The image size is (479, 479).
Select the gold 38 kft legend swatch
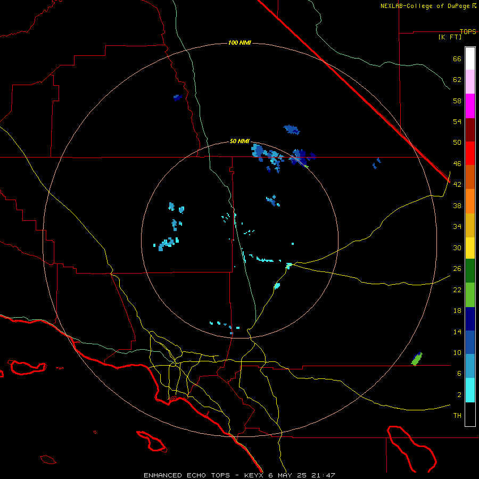(x=470, y=225)
